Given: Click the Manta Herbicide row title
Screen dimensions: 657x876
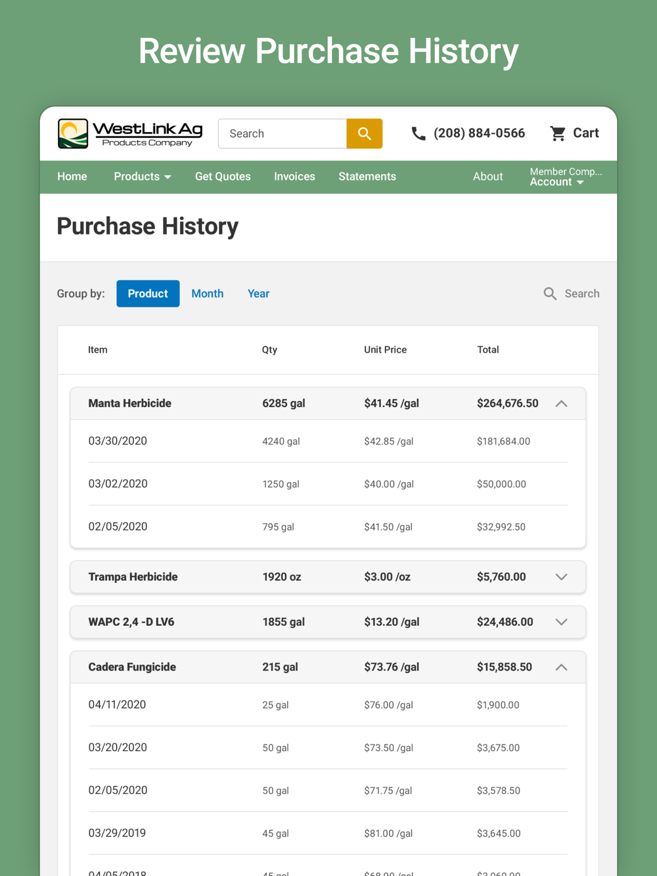Looking at the screenshot, I should 130,403.
